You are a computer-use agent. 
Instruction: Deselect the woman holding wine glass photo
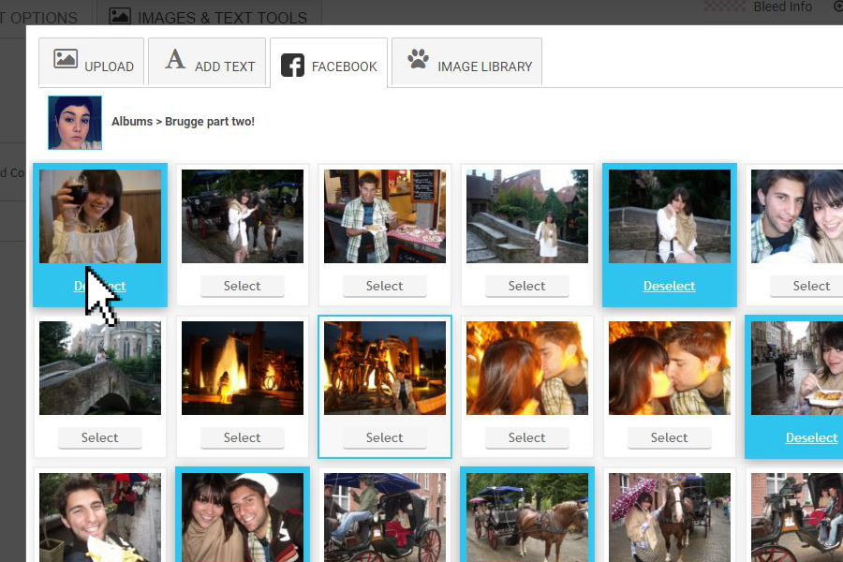(100, 286)
